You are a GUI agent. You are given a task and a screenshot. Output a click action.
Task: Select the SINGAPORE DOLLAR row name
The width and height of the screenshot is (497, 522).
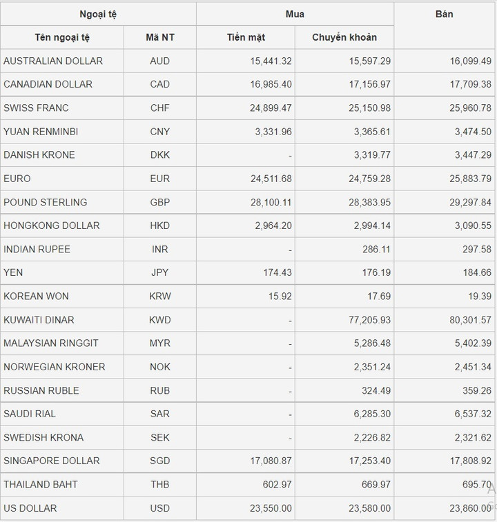tap(52, 461)
